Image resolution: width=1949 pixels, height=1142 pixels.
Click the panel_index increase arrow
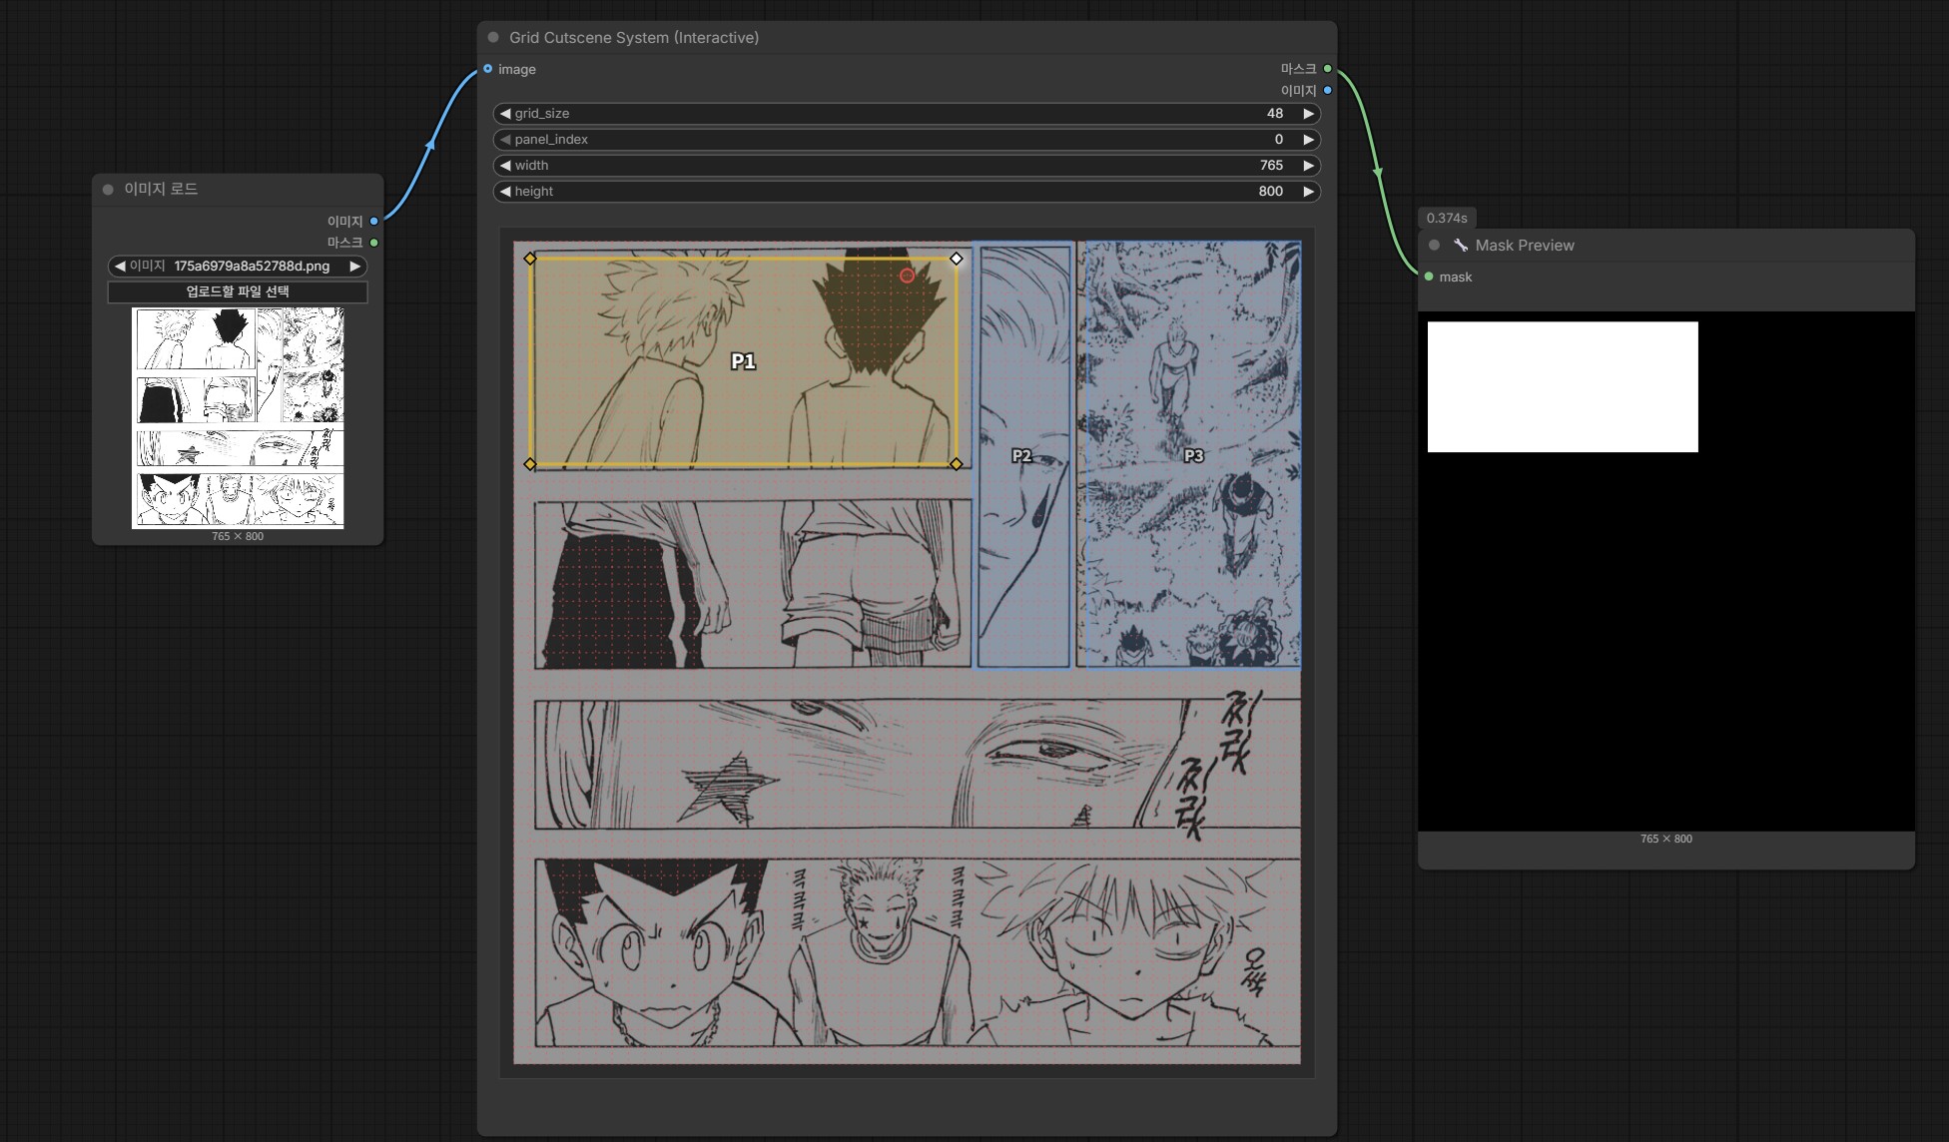point(1309,140)
